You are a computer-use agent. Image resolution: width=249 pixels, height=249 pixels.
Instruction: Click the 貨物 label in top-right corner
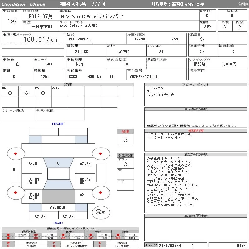click(x=243, y=4)
